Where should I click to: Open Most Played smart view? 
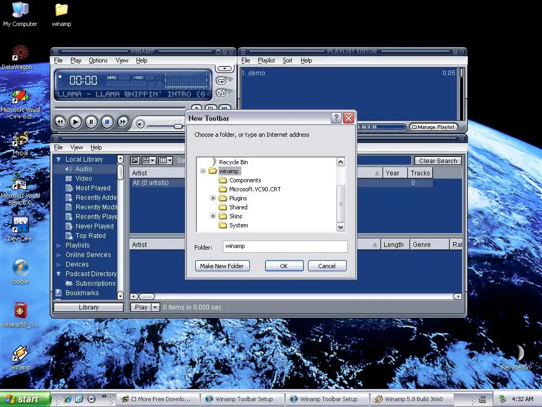93,188
